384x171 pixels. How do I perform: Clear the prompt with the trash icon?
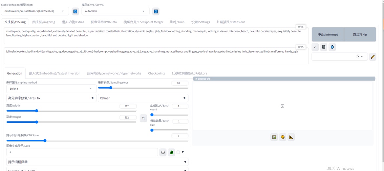click(324, 47)
